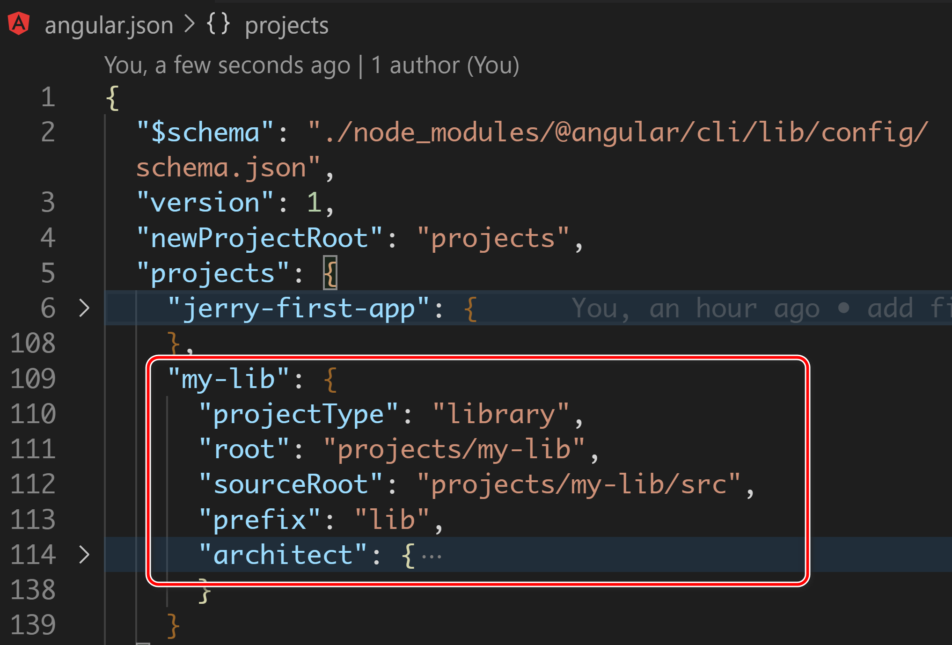Click the "projects/my-lib/src" value

click(x=579, y=484)
